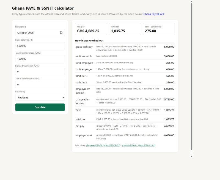The width and height of the screenshot is (220, 180).
Task: Click the monthly bands explanation in paye row
Action: coord(128,111)
